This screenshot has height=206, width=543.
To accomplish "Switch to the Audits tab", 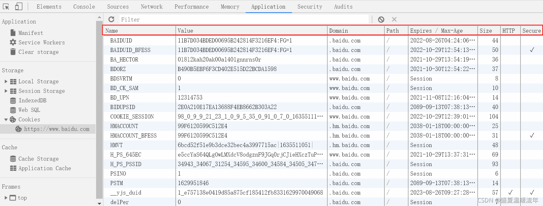I will pyautogui.click(x=343, y=6).
